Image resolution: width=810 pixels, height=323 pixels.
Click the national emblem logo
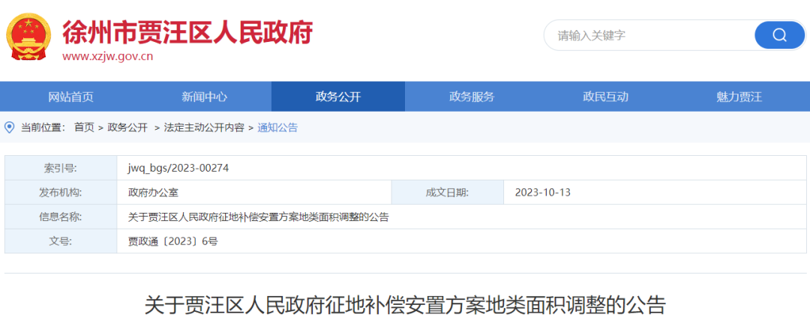click(x=28, y=36)
